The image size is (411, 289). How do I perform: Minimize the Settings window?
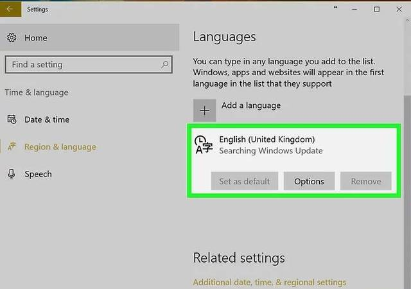pyautogui.click(x=354, y=9)
